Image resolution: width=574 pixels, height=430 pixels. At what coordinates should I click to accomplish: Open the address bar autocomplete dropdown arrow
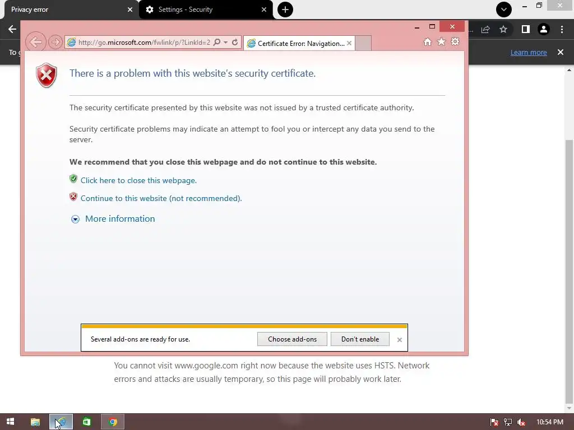point(225,43)
